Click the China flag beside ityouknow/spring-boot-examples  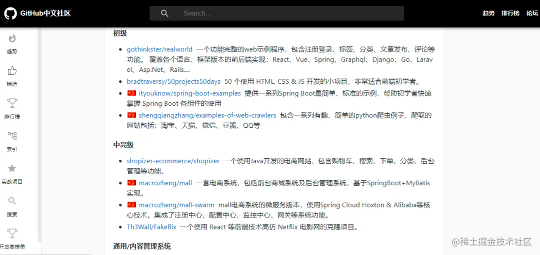(131, 93)
